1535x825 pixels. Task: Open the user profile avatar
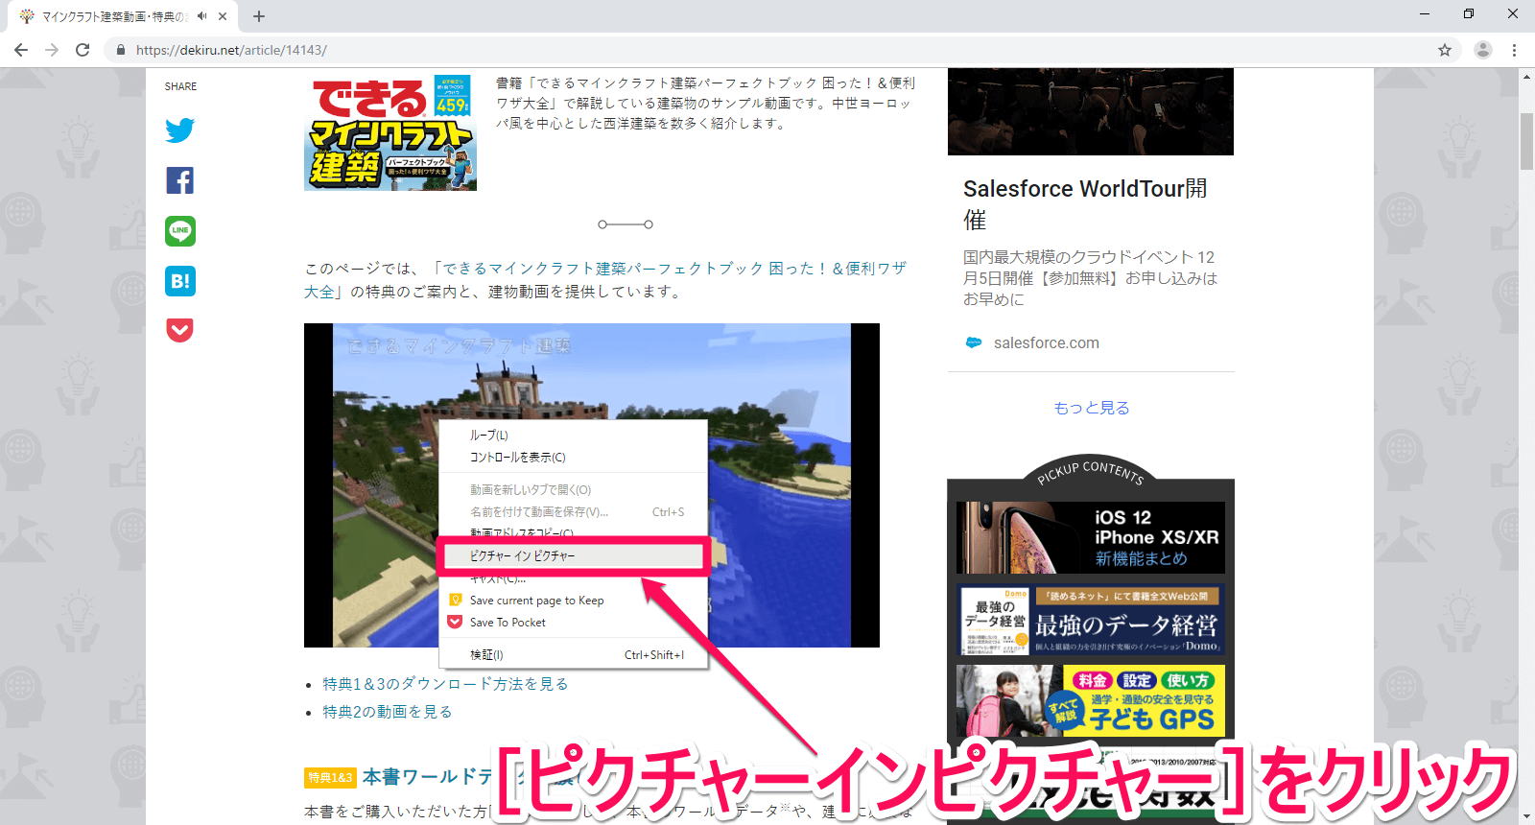1482,50
